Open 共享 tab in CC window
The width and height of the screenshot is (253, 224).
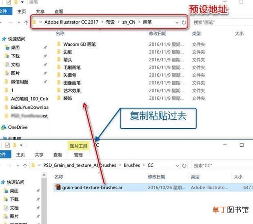[39, 155]
